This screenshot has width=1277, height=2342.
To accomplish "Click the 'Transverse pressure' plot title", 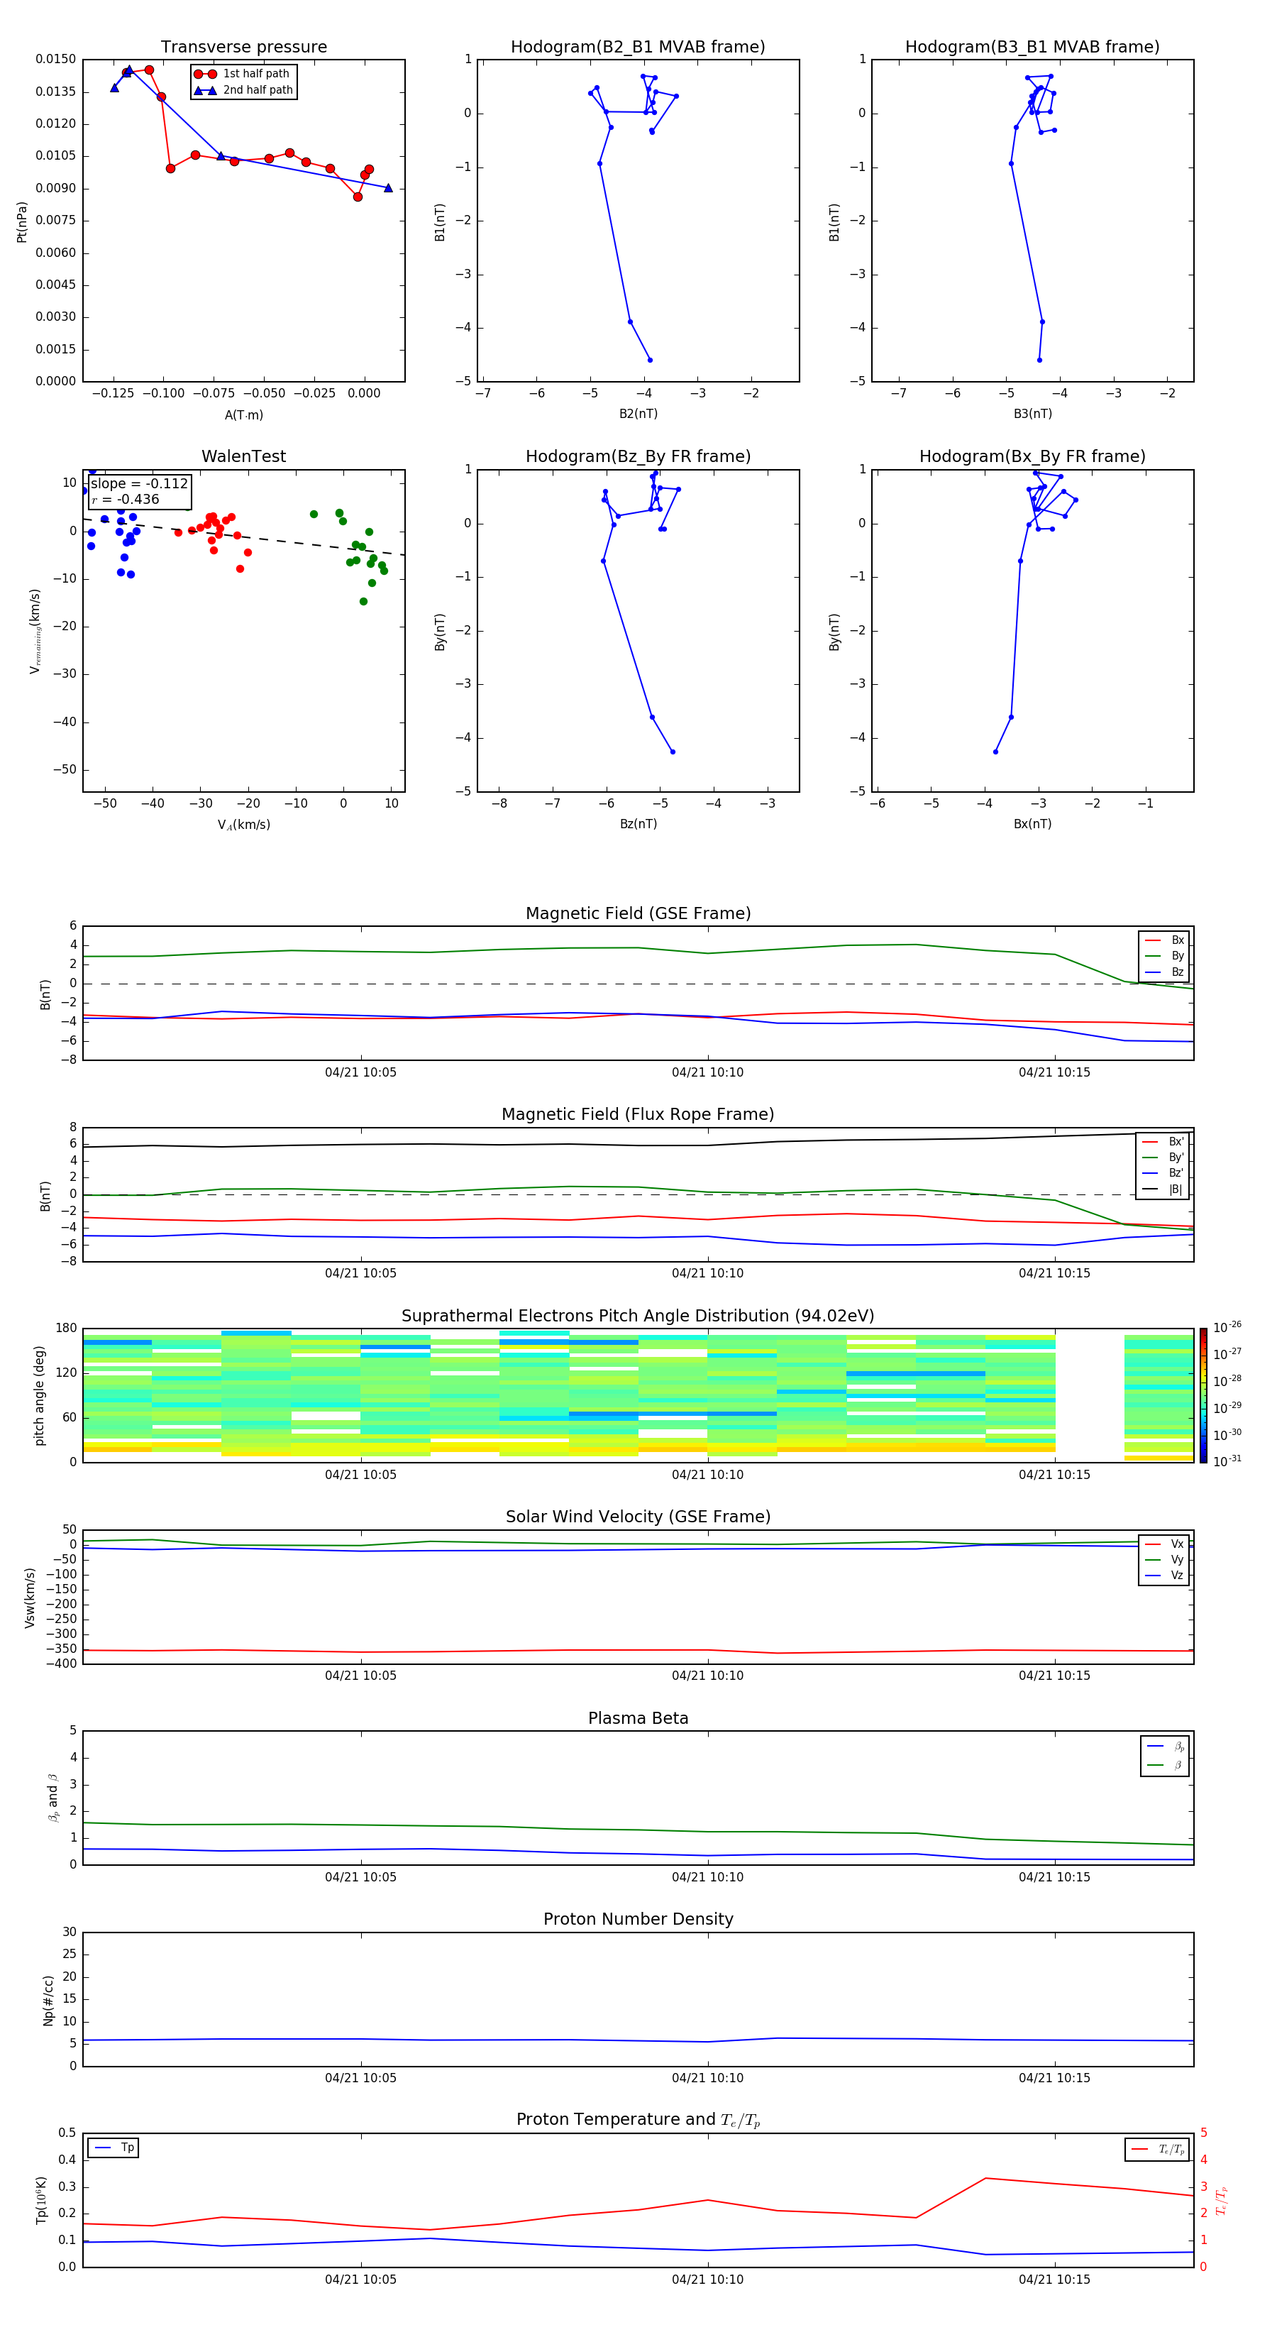I will pyautogui.click(x=243, y=48).
